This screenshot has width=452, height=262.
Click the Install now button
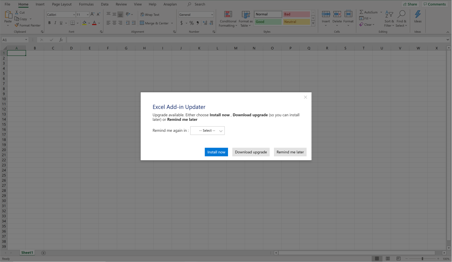[216, 152]
